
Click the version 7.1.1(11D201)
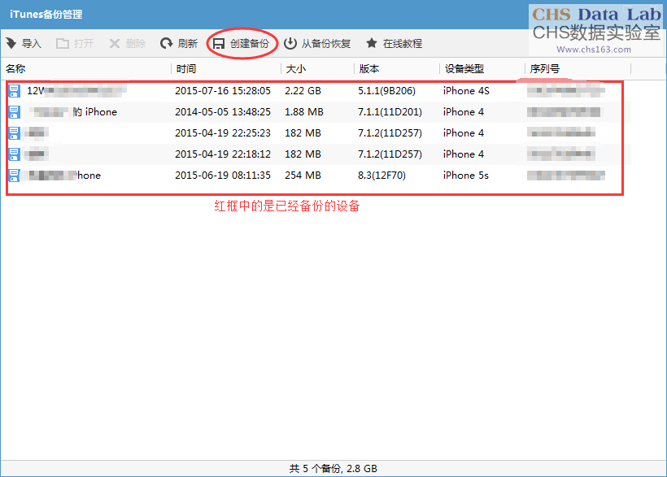[390, 112]
